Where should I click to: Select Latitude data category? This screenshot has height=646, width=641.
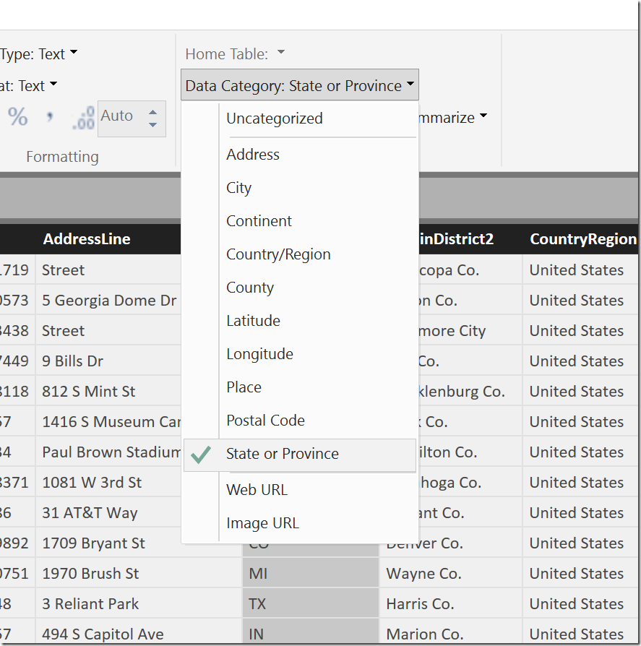coord(299,321)
